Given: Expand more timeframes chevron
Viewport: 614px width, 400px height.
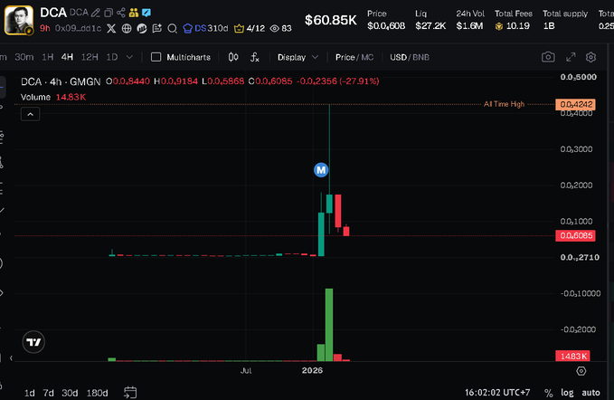Looking at the screenshot, I should pos(129,57).
